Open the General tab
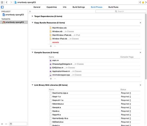 tap(37, 7)
